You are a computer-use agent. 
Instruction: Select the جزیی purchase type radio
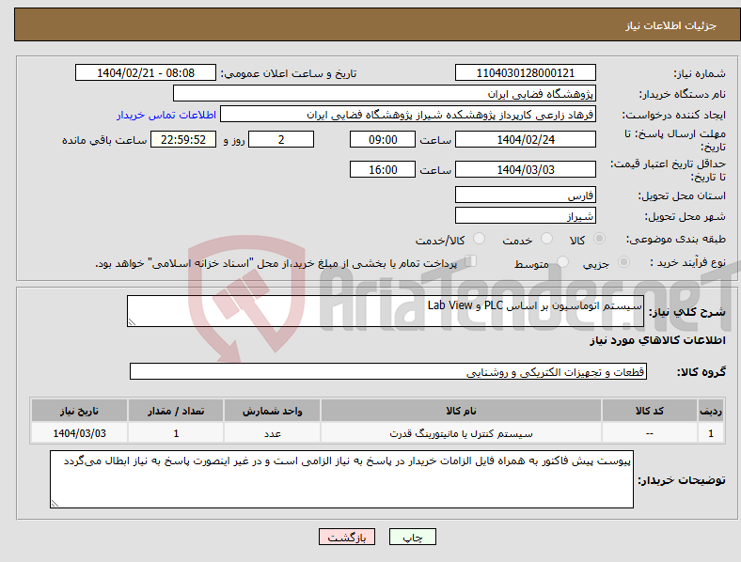(623, 262)
